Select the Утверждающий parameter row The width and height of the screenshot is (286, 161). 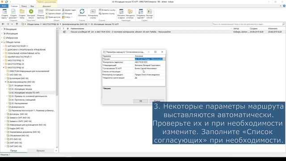point(134,65)
